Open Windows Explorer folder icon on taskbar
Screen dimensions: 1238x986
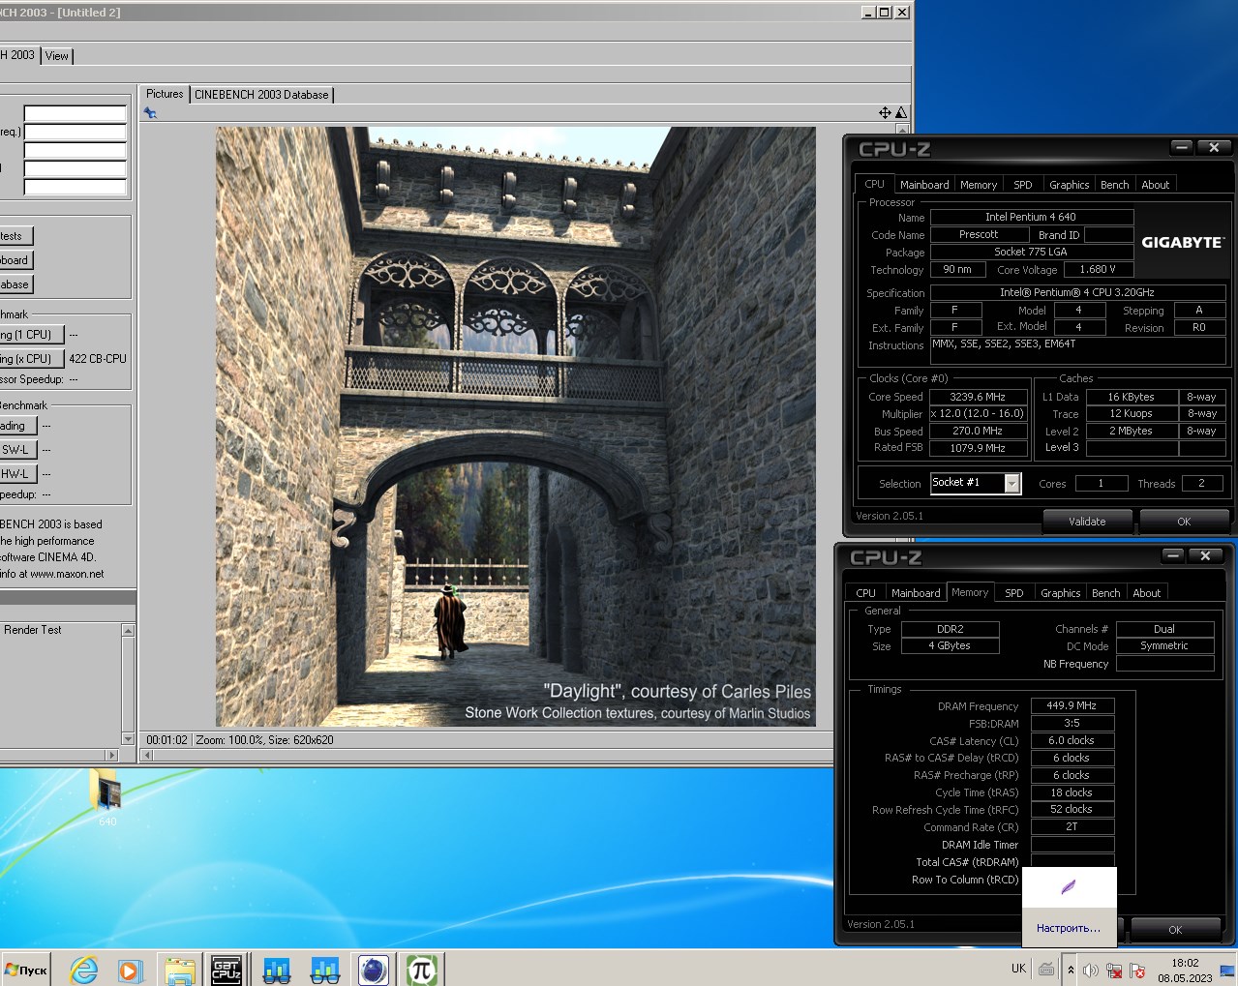coord(179,969)
